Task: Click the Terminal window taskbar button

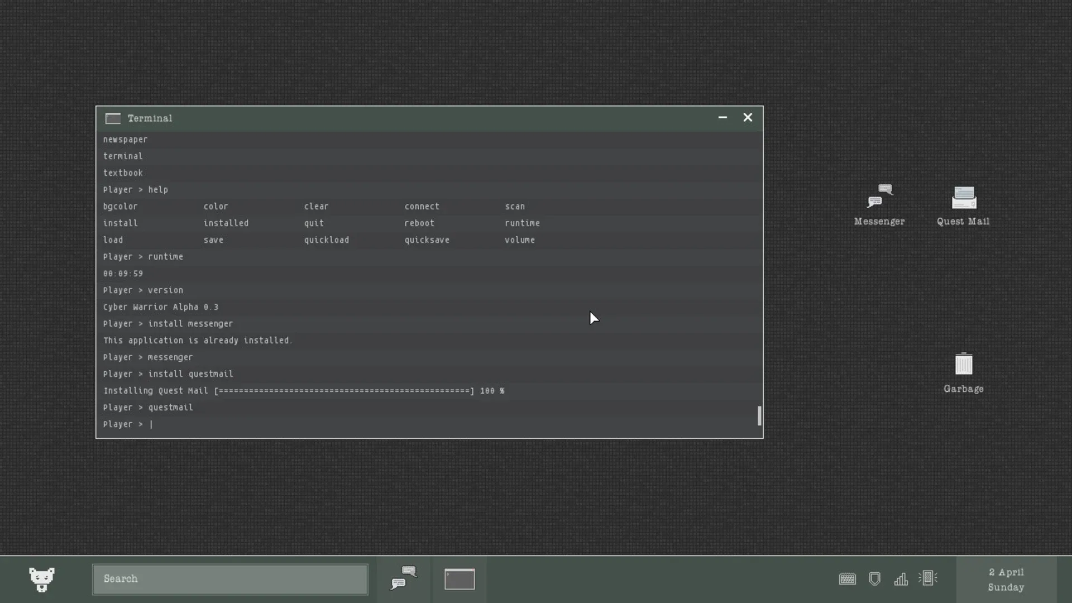Action: pyautogui.click(x=460, y=579)
